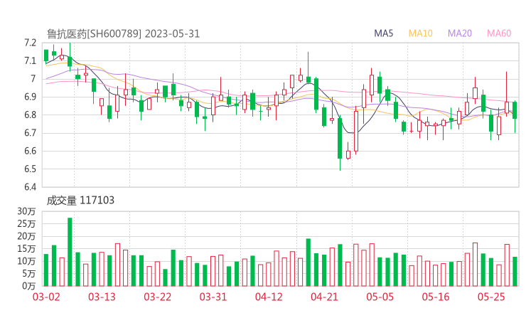
Task: Click the MA60 legend label
Action: 499,33
